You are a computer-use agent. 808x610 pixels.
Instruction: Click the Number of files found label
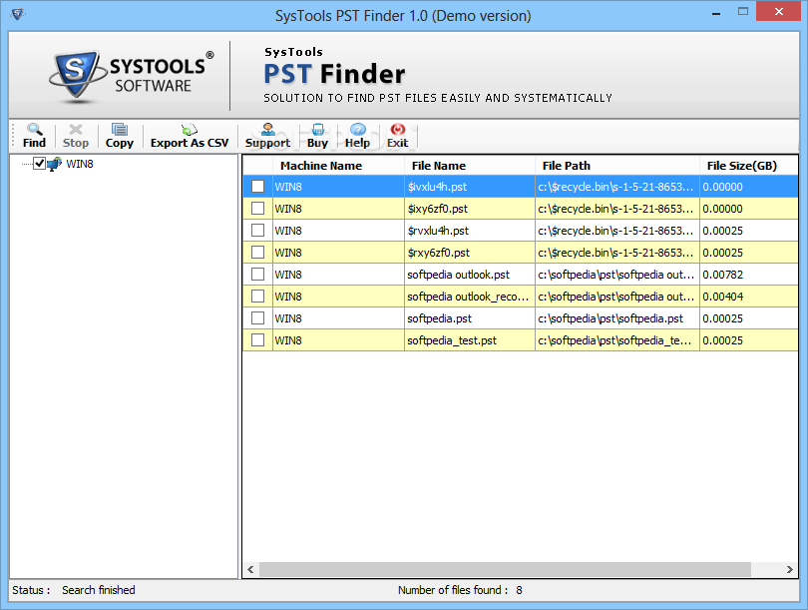453,590
